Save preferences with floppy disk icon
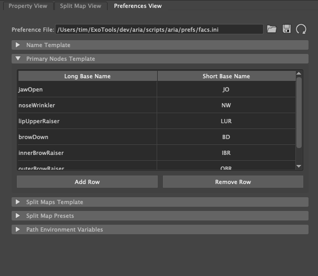Viewport: 318px width, 276px height. [x=286, y=29]
